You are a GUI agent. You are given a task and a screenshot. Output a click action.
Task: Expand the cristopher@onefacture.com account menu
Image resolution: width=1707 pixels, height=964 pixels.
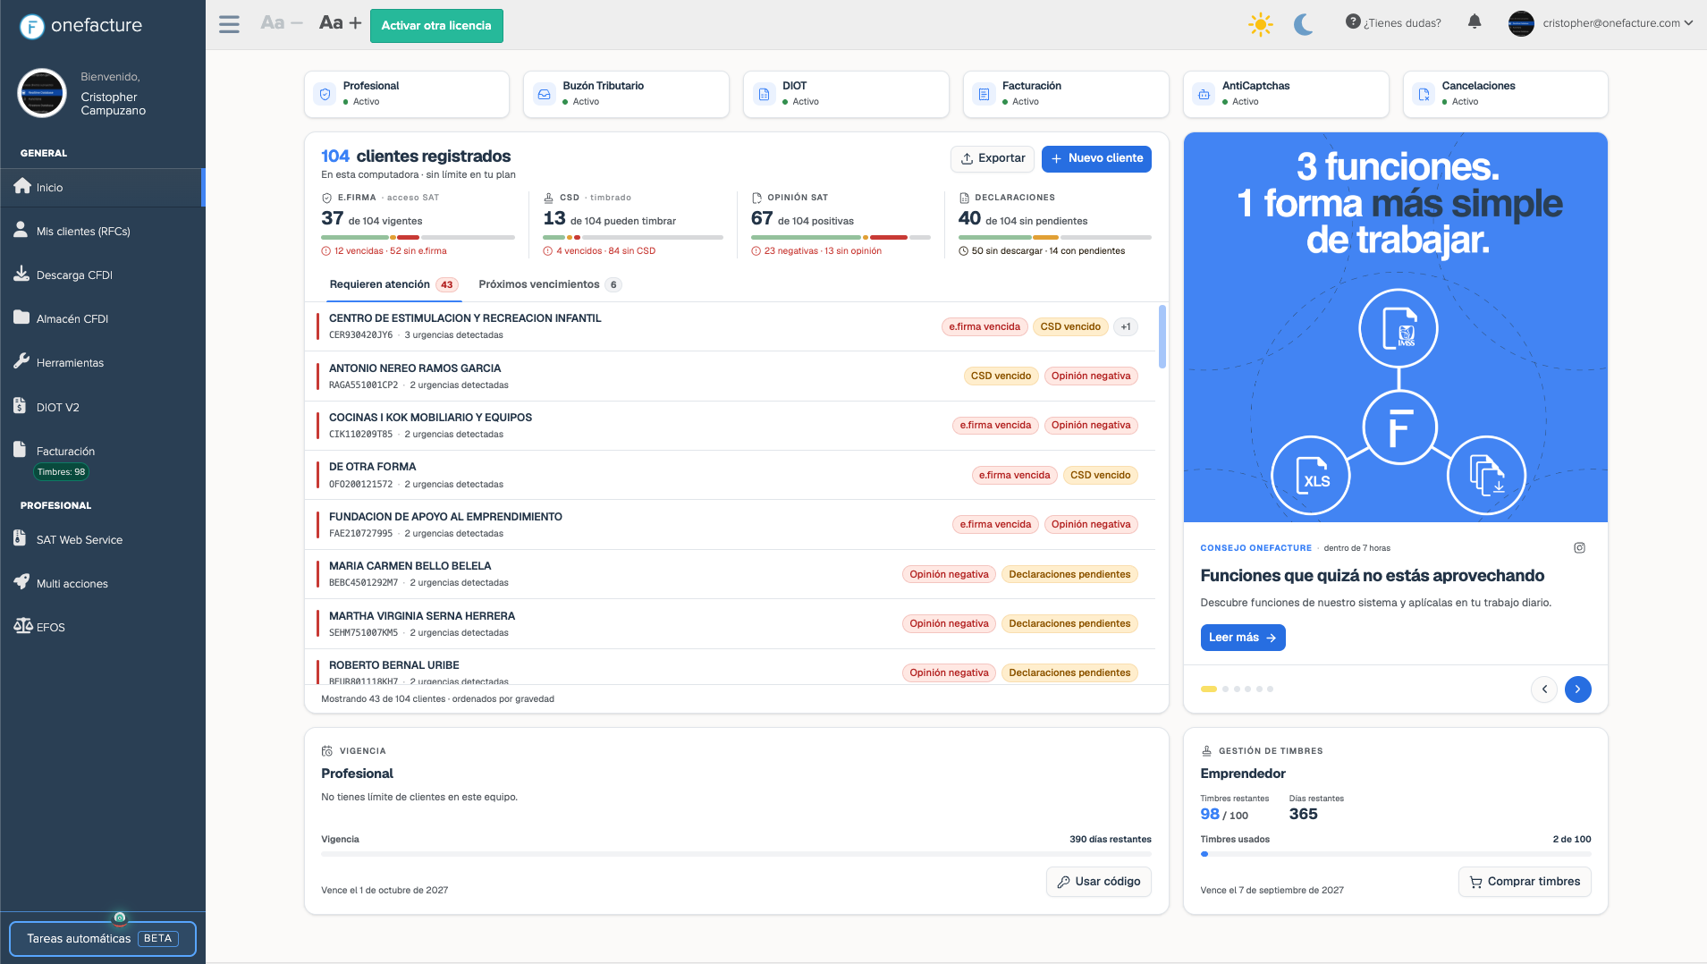click(1601, 23)
